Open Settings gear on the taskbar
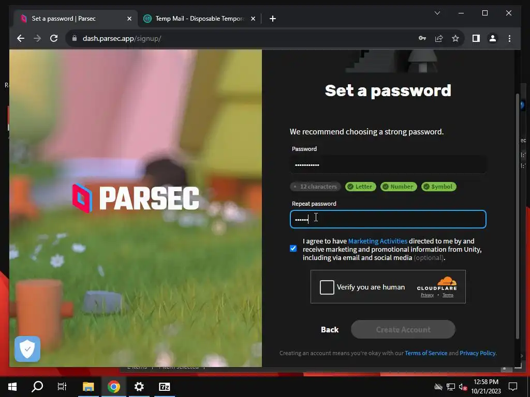This screenshot has height=397, width=530. click(x=139, y=387)
